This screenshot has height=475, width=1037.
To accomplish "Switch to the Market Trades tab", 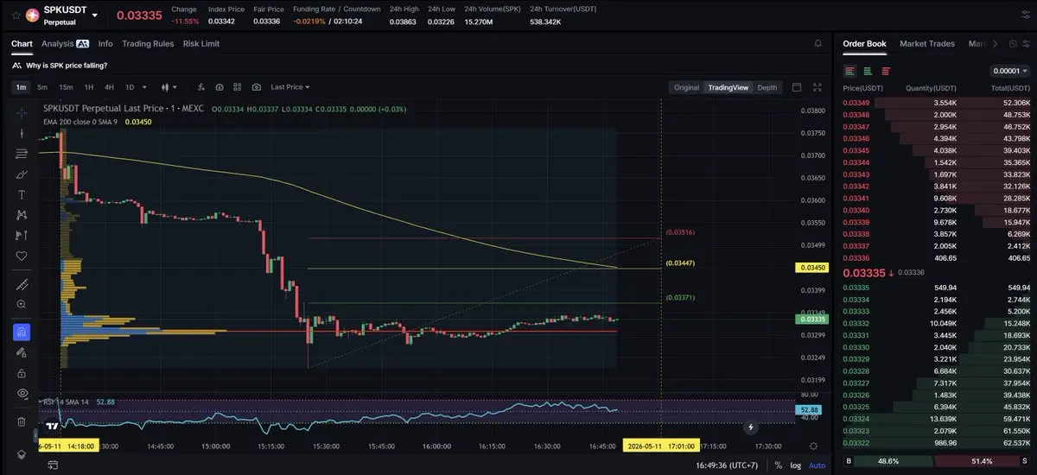I will tap(929, 43).
